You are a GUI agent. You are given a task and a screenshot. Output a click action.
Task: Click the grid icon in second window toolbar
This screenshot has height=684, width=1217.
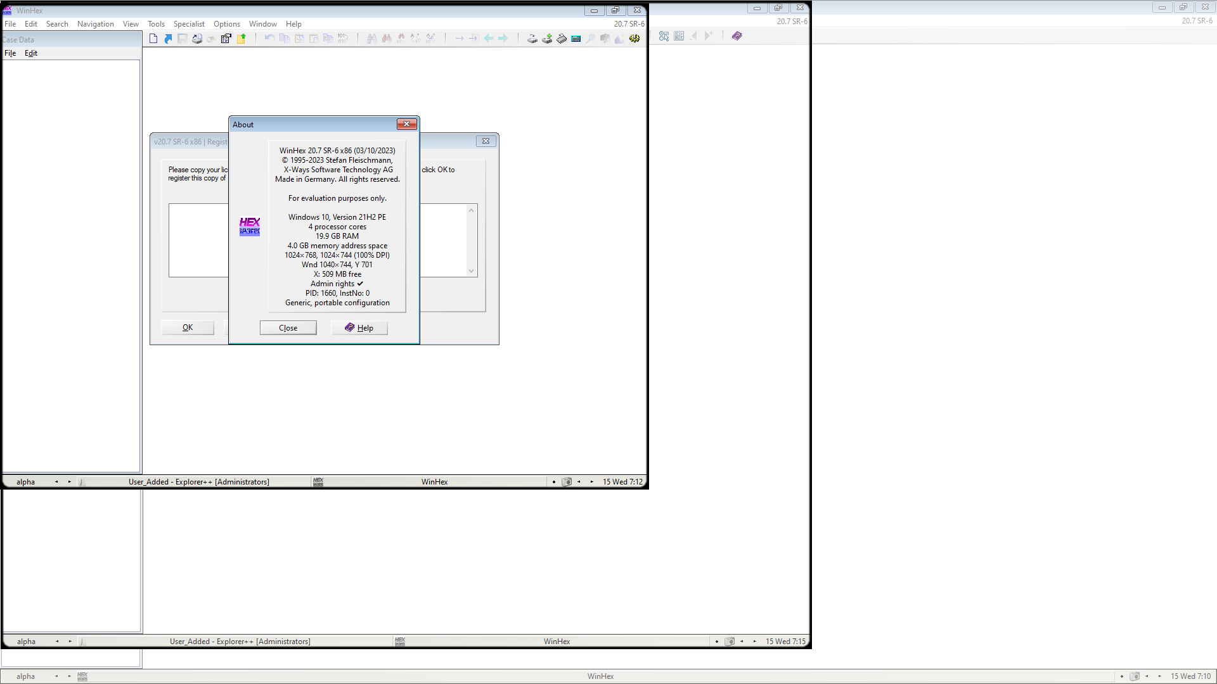pos(679,36)
